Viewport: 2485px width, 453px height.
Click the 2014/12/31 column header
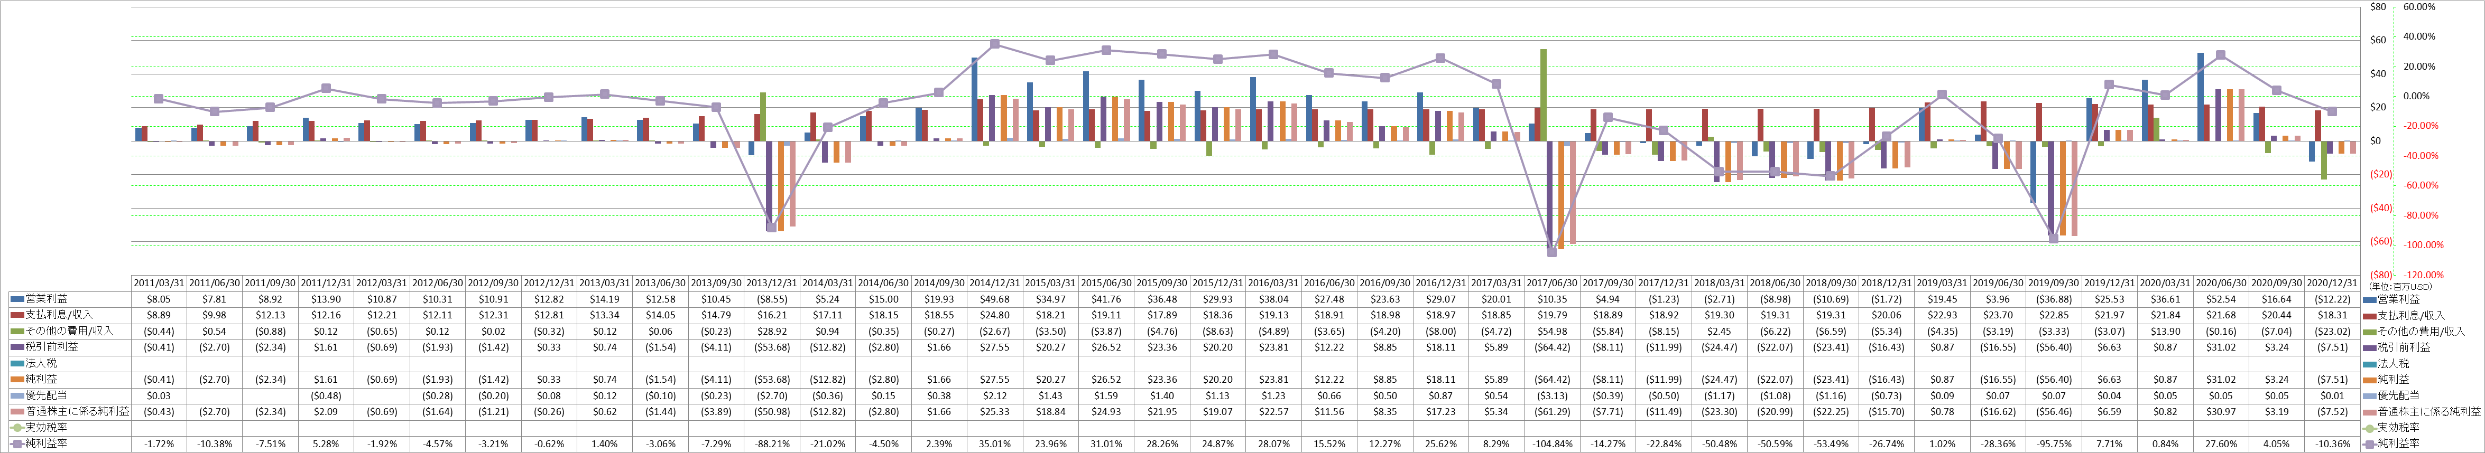point(994,284)
